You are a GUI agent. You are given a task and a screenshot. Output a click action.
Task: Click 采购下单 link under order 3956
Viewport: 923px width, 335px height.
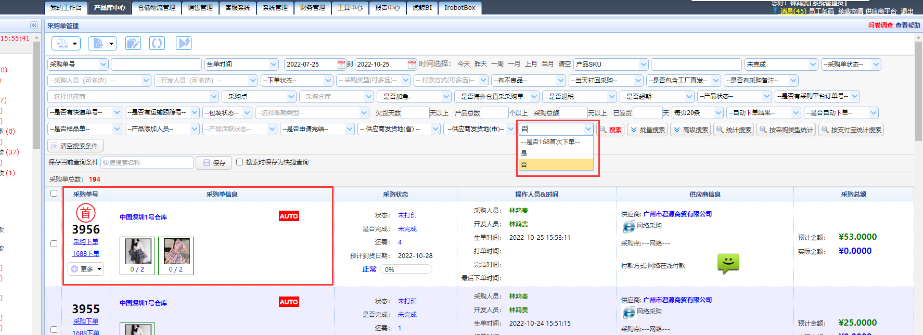point(86,242)
